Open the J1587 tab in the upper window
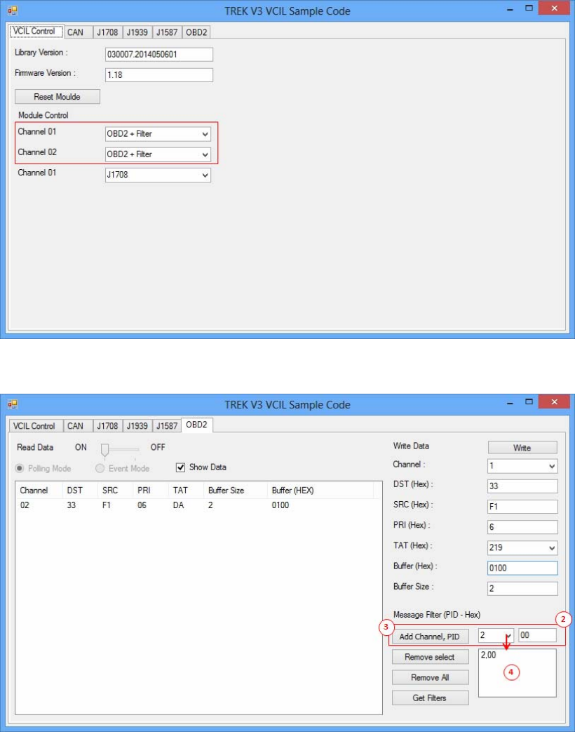 tap(167, 32)
